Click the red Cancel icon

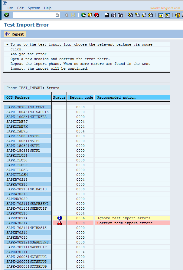97,15
